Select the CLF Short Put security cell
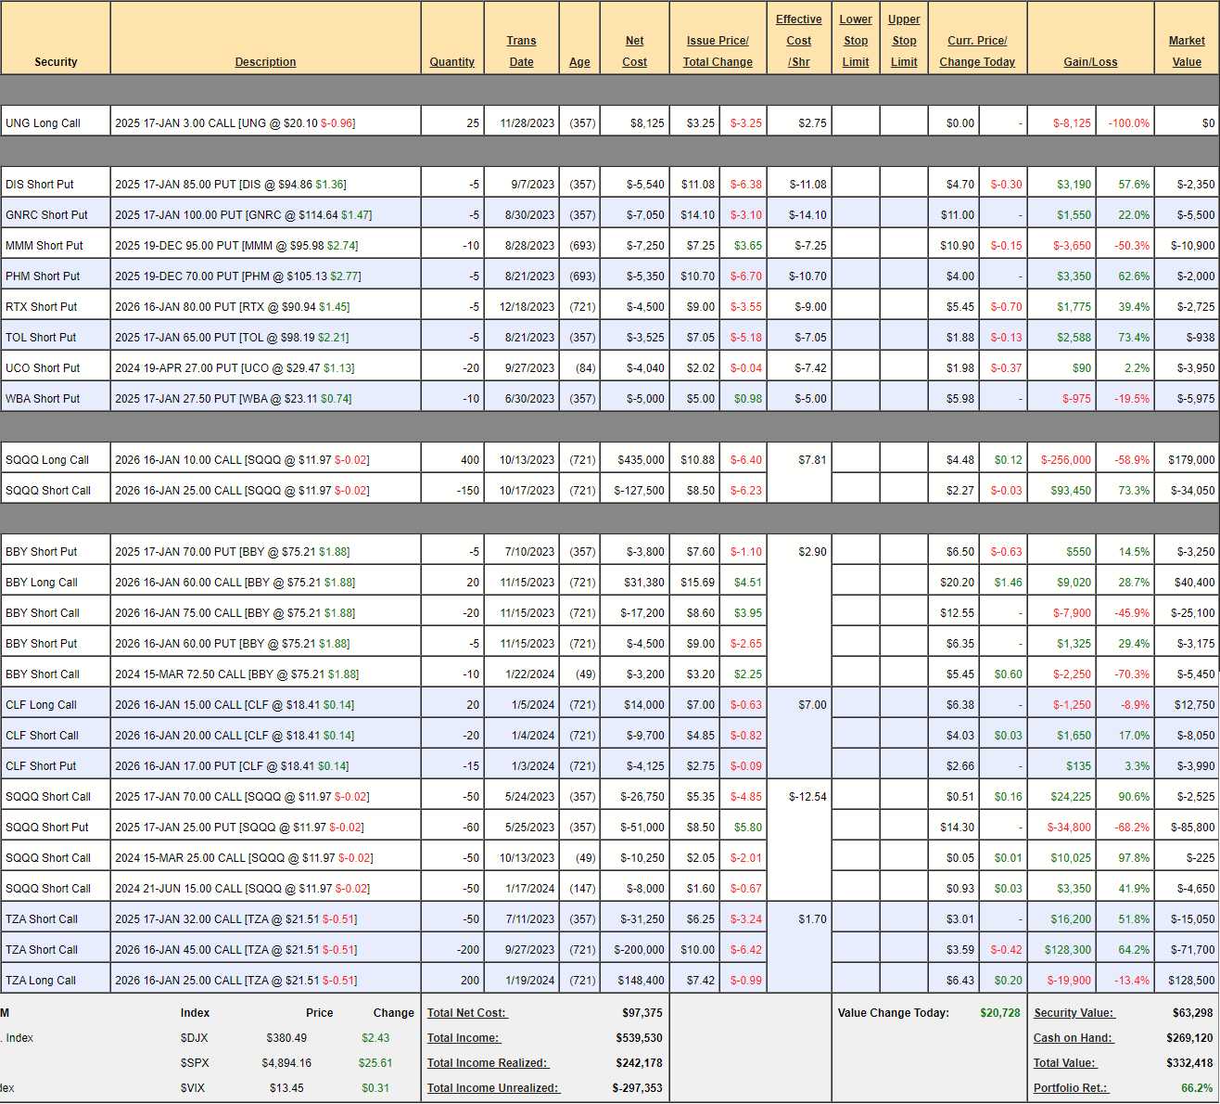1220x1104 pixels. [x=41, y=766]
